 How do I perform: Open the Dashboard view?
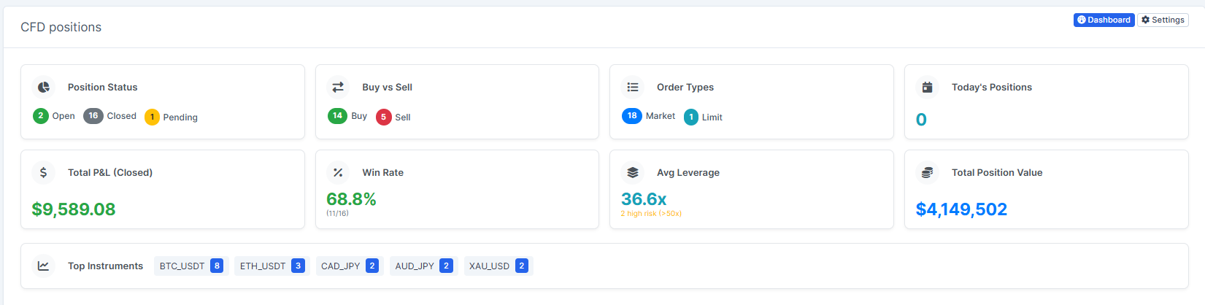coord(1104,20)
